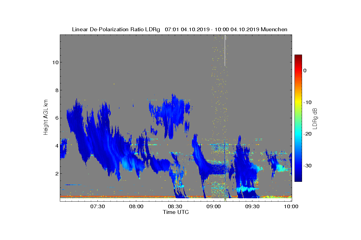Image resolution: width=361 pixels, height=240 pixels.
Task: Click the colorbar value -20
Action: pyautogui.click(x=307, y=134)
